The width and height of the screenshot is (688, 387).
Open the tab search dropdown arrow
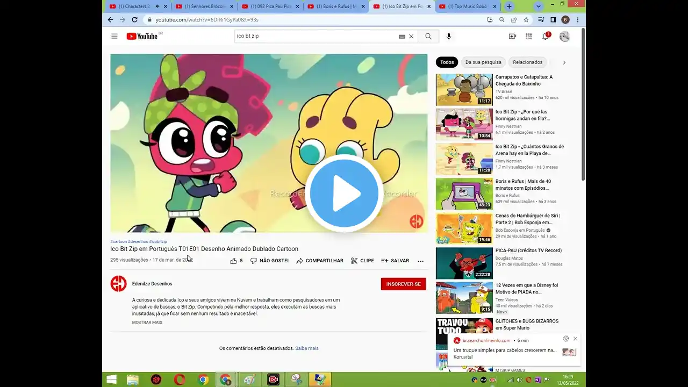(x=539, y=6)
